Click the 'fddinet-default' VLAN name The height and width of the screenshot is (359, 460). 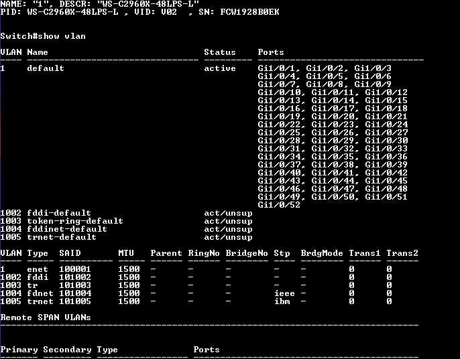click(67, 229)
